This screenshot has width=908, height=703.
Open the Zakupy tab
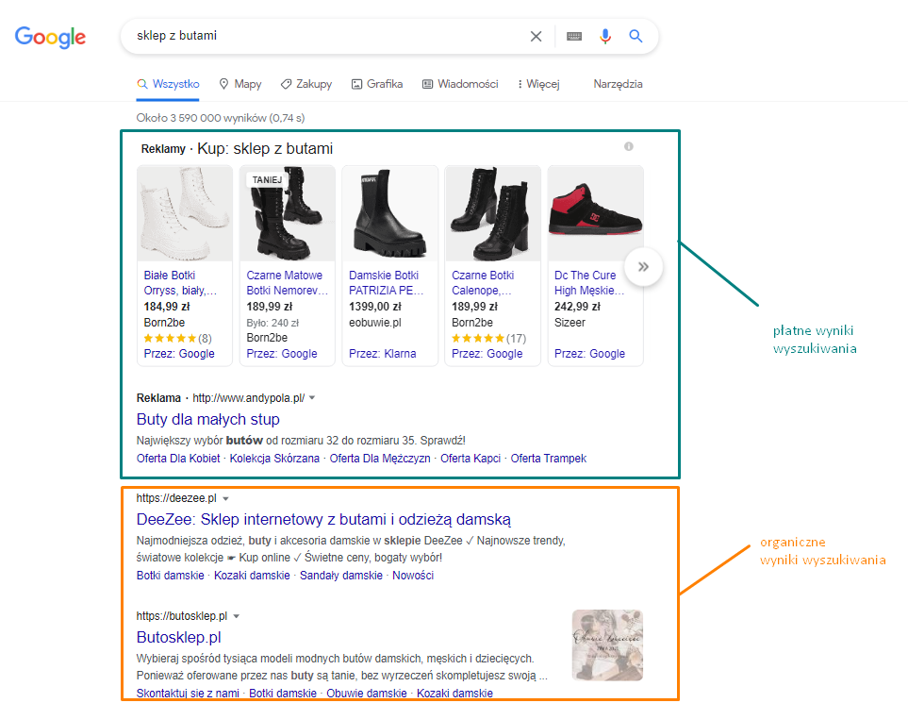pyautogui.click(x=306, y=84)
